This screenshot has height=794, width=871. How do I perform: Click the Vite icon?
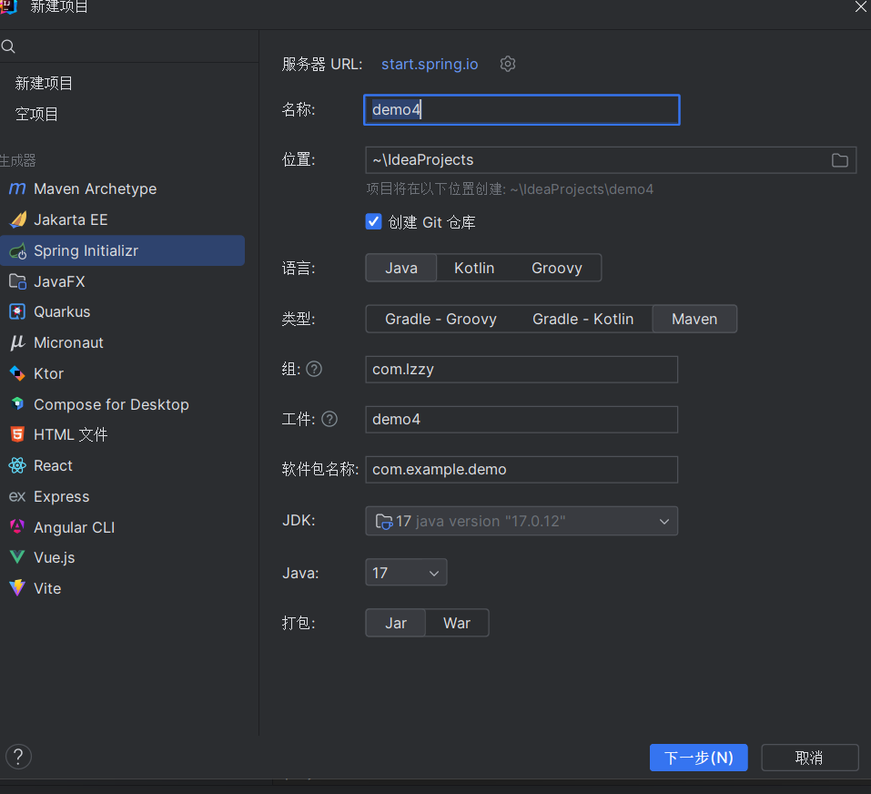pyautogui.click(x=18, y=588)
